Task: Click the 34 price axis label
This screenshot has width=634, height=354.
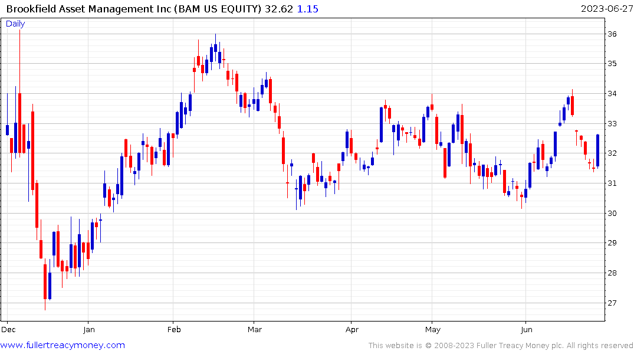Action: tap(612, 94)
